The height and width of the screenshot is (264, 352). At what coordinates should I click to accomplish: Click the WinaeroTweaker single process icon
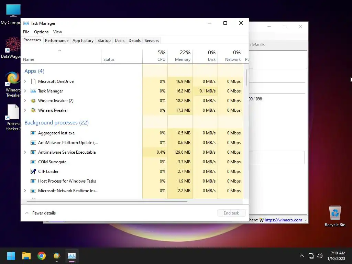click(x=33, y=110)
